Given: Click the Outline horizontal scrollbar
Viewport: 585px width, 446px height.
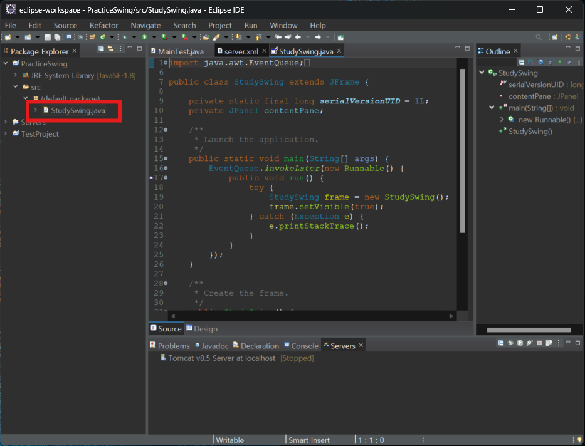Looking at the screenshot, I should pos(529,329).
